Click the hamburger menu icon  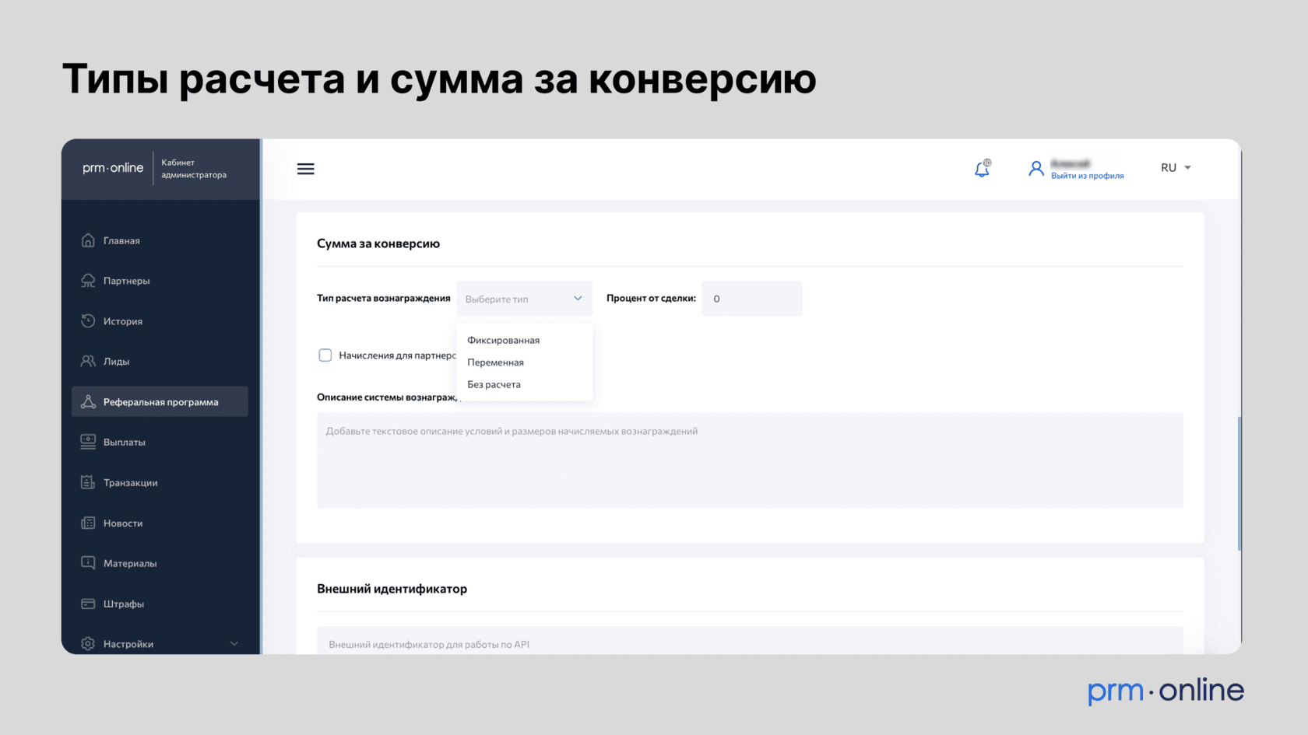[305, 169]
